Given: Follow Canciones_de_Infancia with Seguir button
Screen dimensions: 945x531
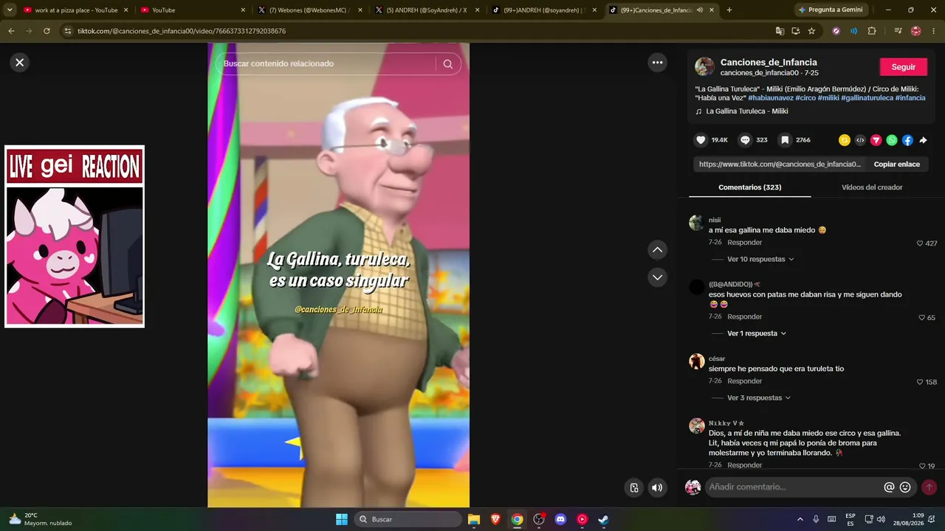Looking at the screenshot, I should (x=903, y=67).
